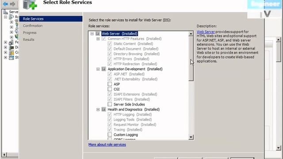Open the More about role services link

coord(107,144)
